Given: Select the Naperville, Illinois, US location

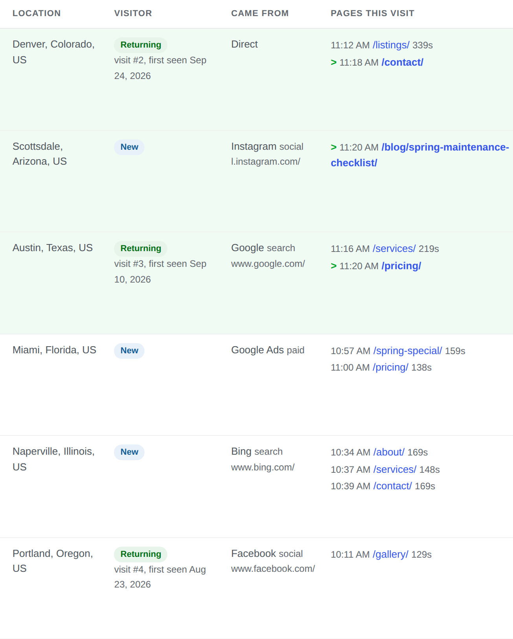Looking at the screenshot, I should [53, 459].
